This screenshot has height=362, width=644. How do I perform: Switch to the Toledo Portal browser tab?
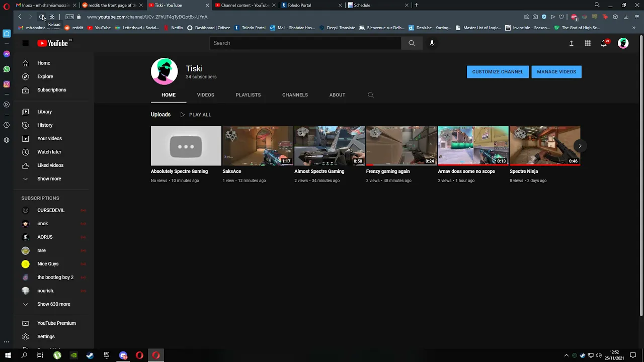(311, 5)
